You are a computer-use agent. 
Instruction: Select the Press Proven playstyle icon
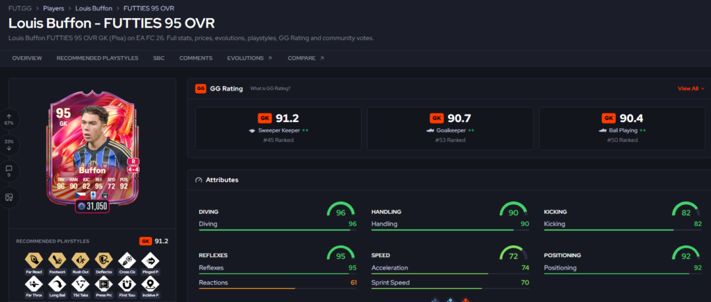(103, 284)
